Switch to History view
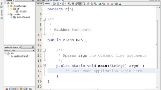 tap(48, 4)
